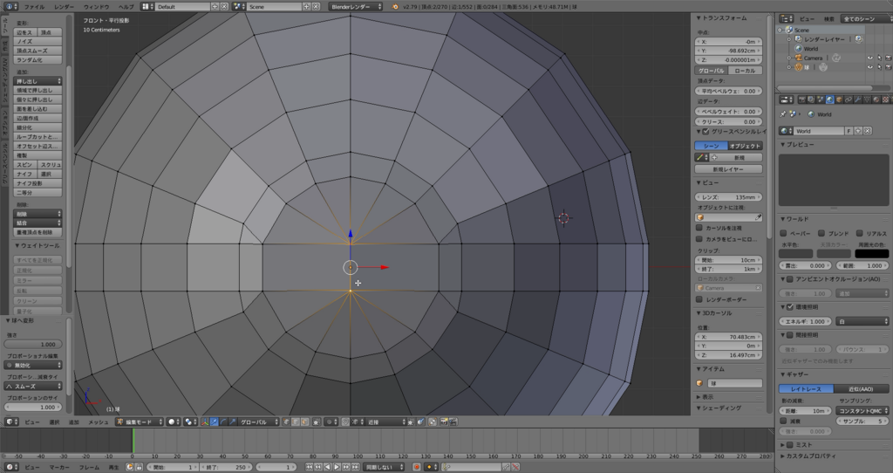
Task: Open the メッシュ menu in 3D view header
Action: [x=98, y=422]
